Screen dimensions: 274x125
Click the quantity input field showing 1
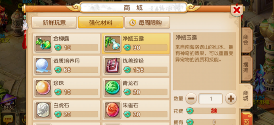[x=211, y=99]
